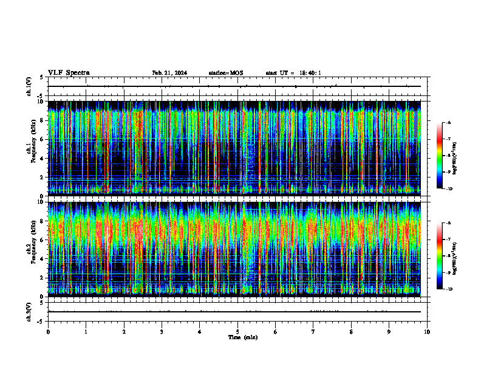
Task: Click time axis tick label "1"
Action: (86, 332)
